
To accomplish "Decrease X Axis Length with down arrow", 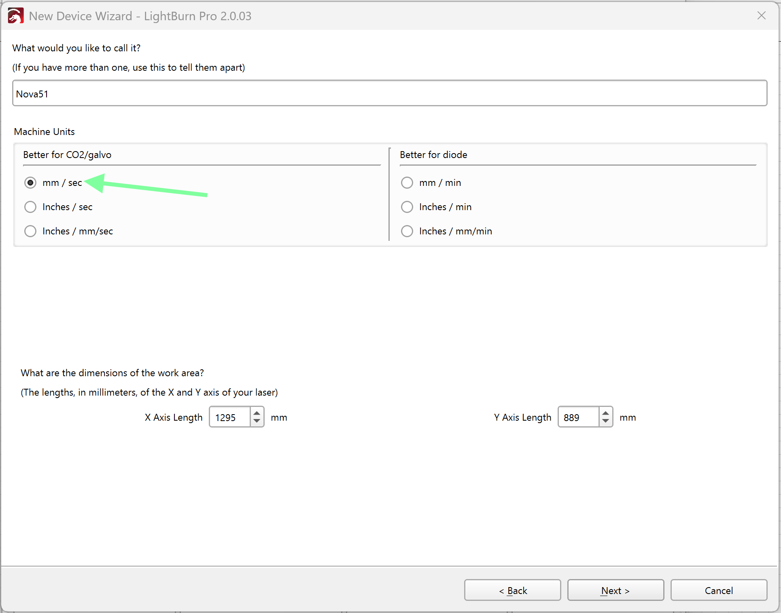I will click(x=257, y=421).
